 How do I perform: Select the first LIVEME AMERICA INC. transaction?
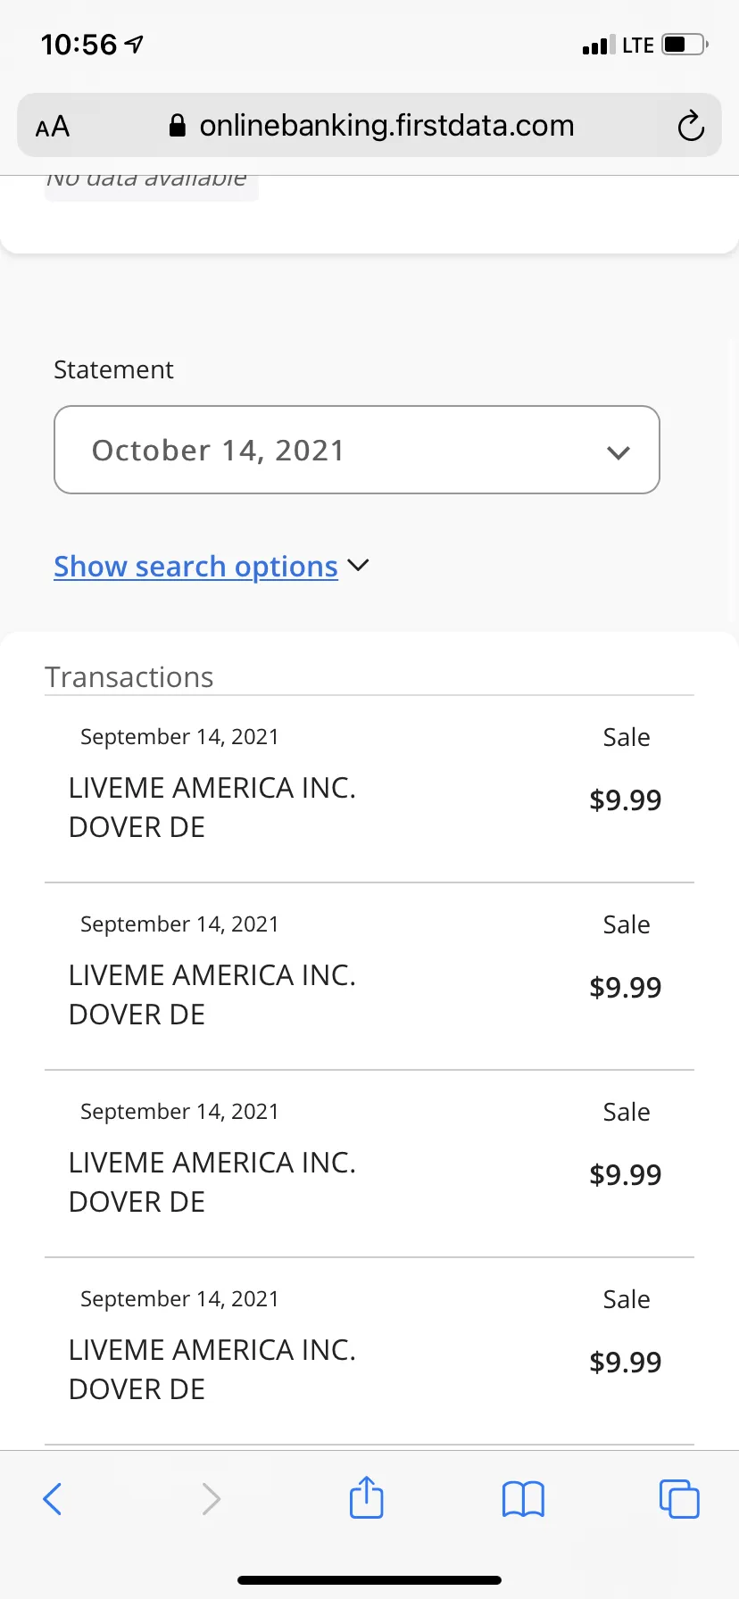click(369, 790)
